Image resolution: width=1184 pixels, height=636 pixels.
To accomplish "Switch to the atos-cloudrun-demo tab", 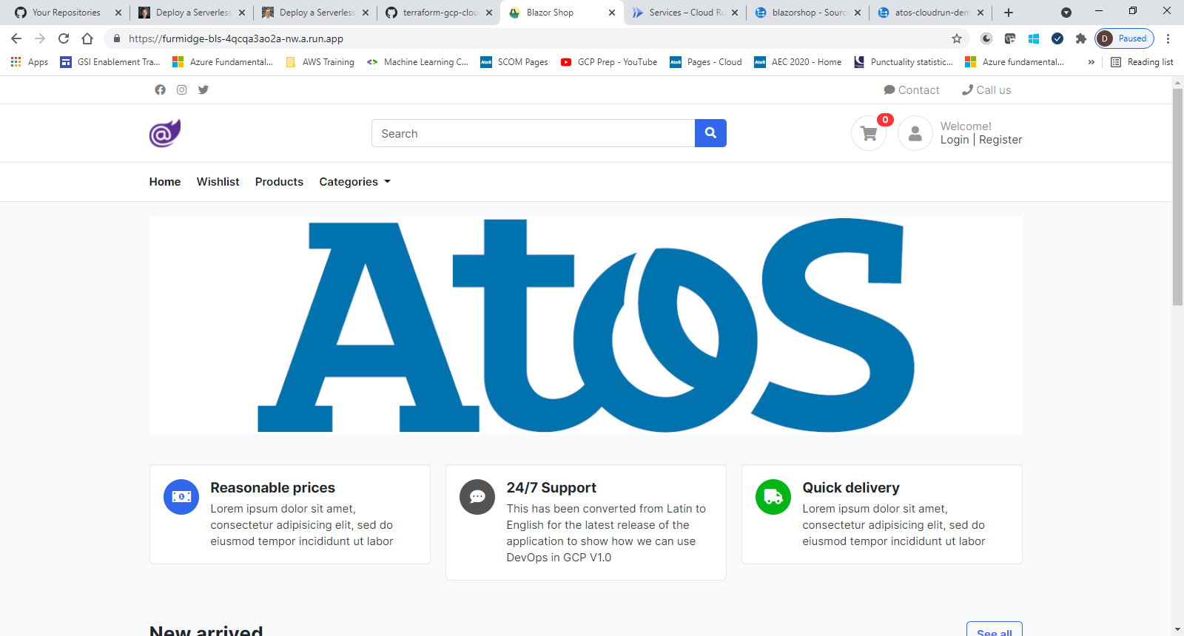I will (931, 13).
